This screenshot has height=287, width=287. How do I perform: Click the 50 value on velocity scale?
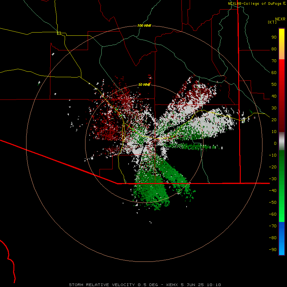[x=274, y=85]
